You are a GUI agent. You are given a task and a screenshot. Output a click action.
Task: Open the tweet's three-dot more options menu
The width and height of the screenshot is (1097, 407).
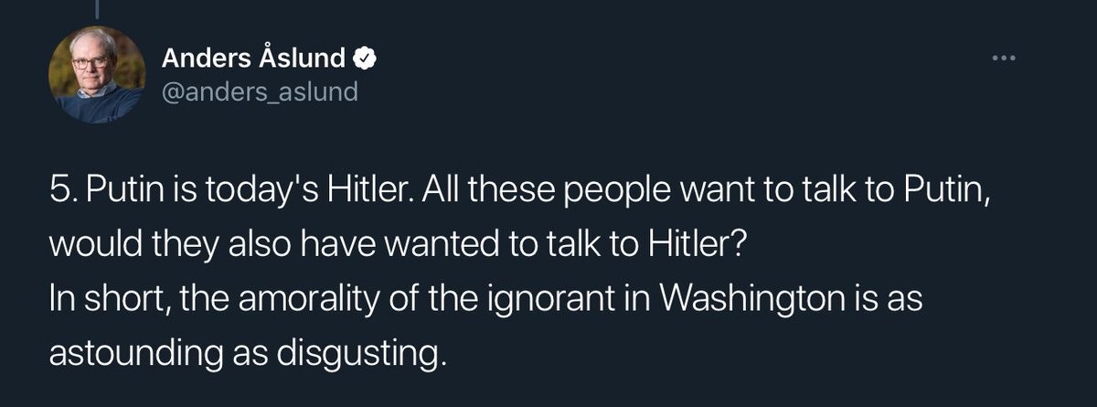tap(1003, 59)
